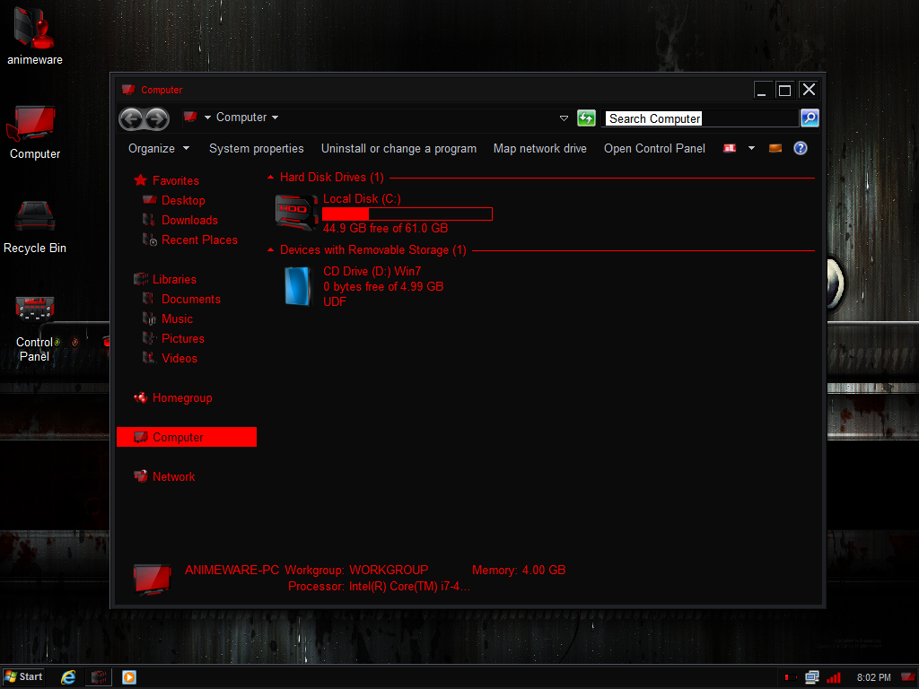
Task: Open the Pictures library
Action: tap(183, 338)
